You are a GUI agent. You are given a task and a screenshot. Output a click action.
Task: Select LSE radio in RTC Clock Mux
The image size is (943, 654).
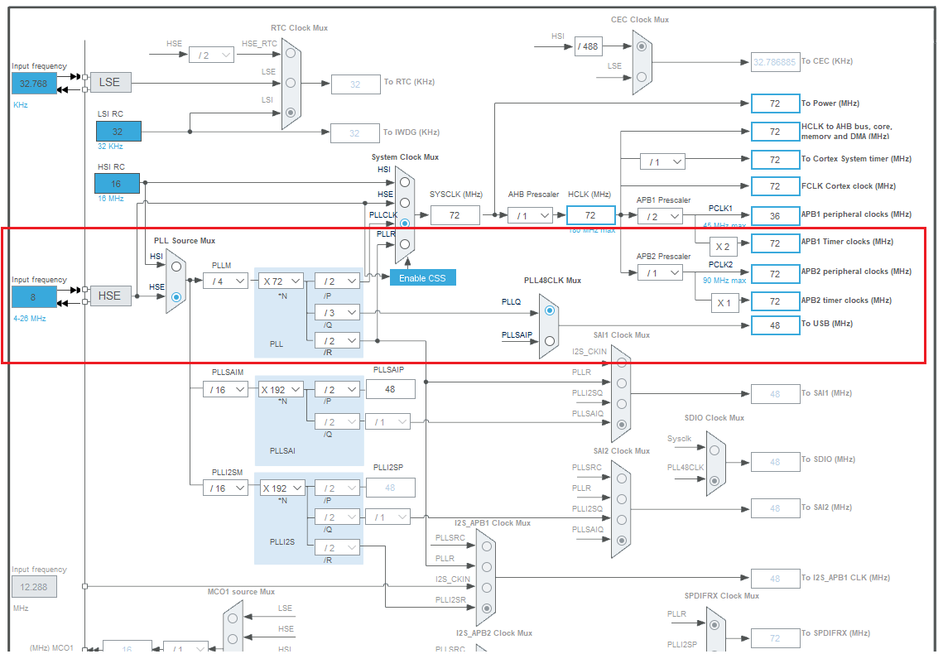(291, 82)
